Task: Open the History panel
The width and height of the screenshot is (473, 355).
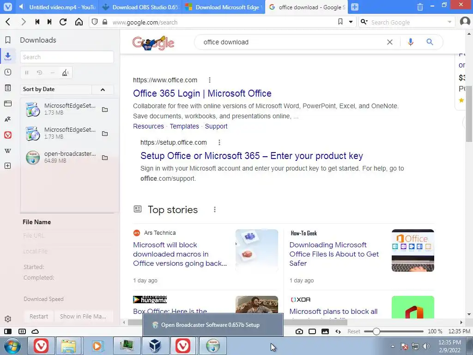Action: [8, 72]
